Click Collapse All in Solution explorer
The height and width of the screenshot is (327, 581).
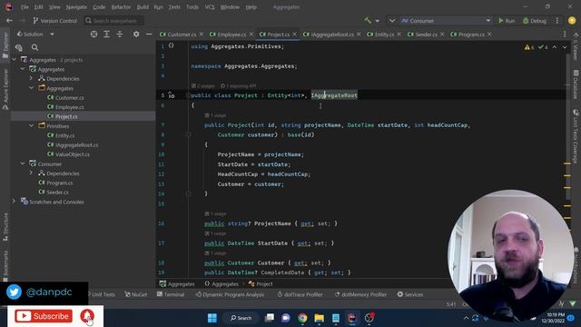click(x=120, y=35)
